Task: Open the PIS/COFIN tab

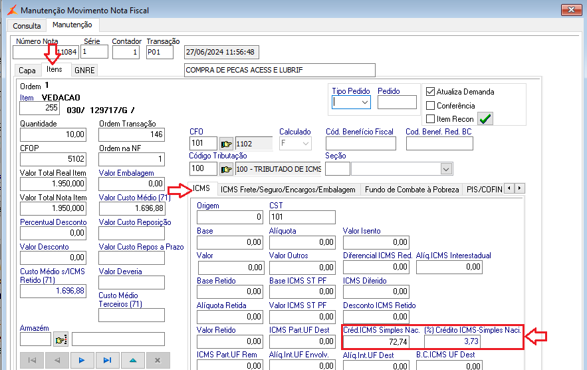Action: [484, 190]
